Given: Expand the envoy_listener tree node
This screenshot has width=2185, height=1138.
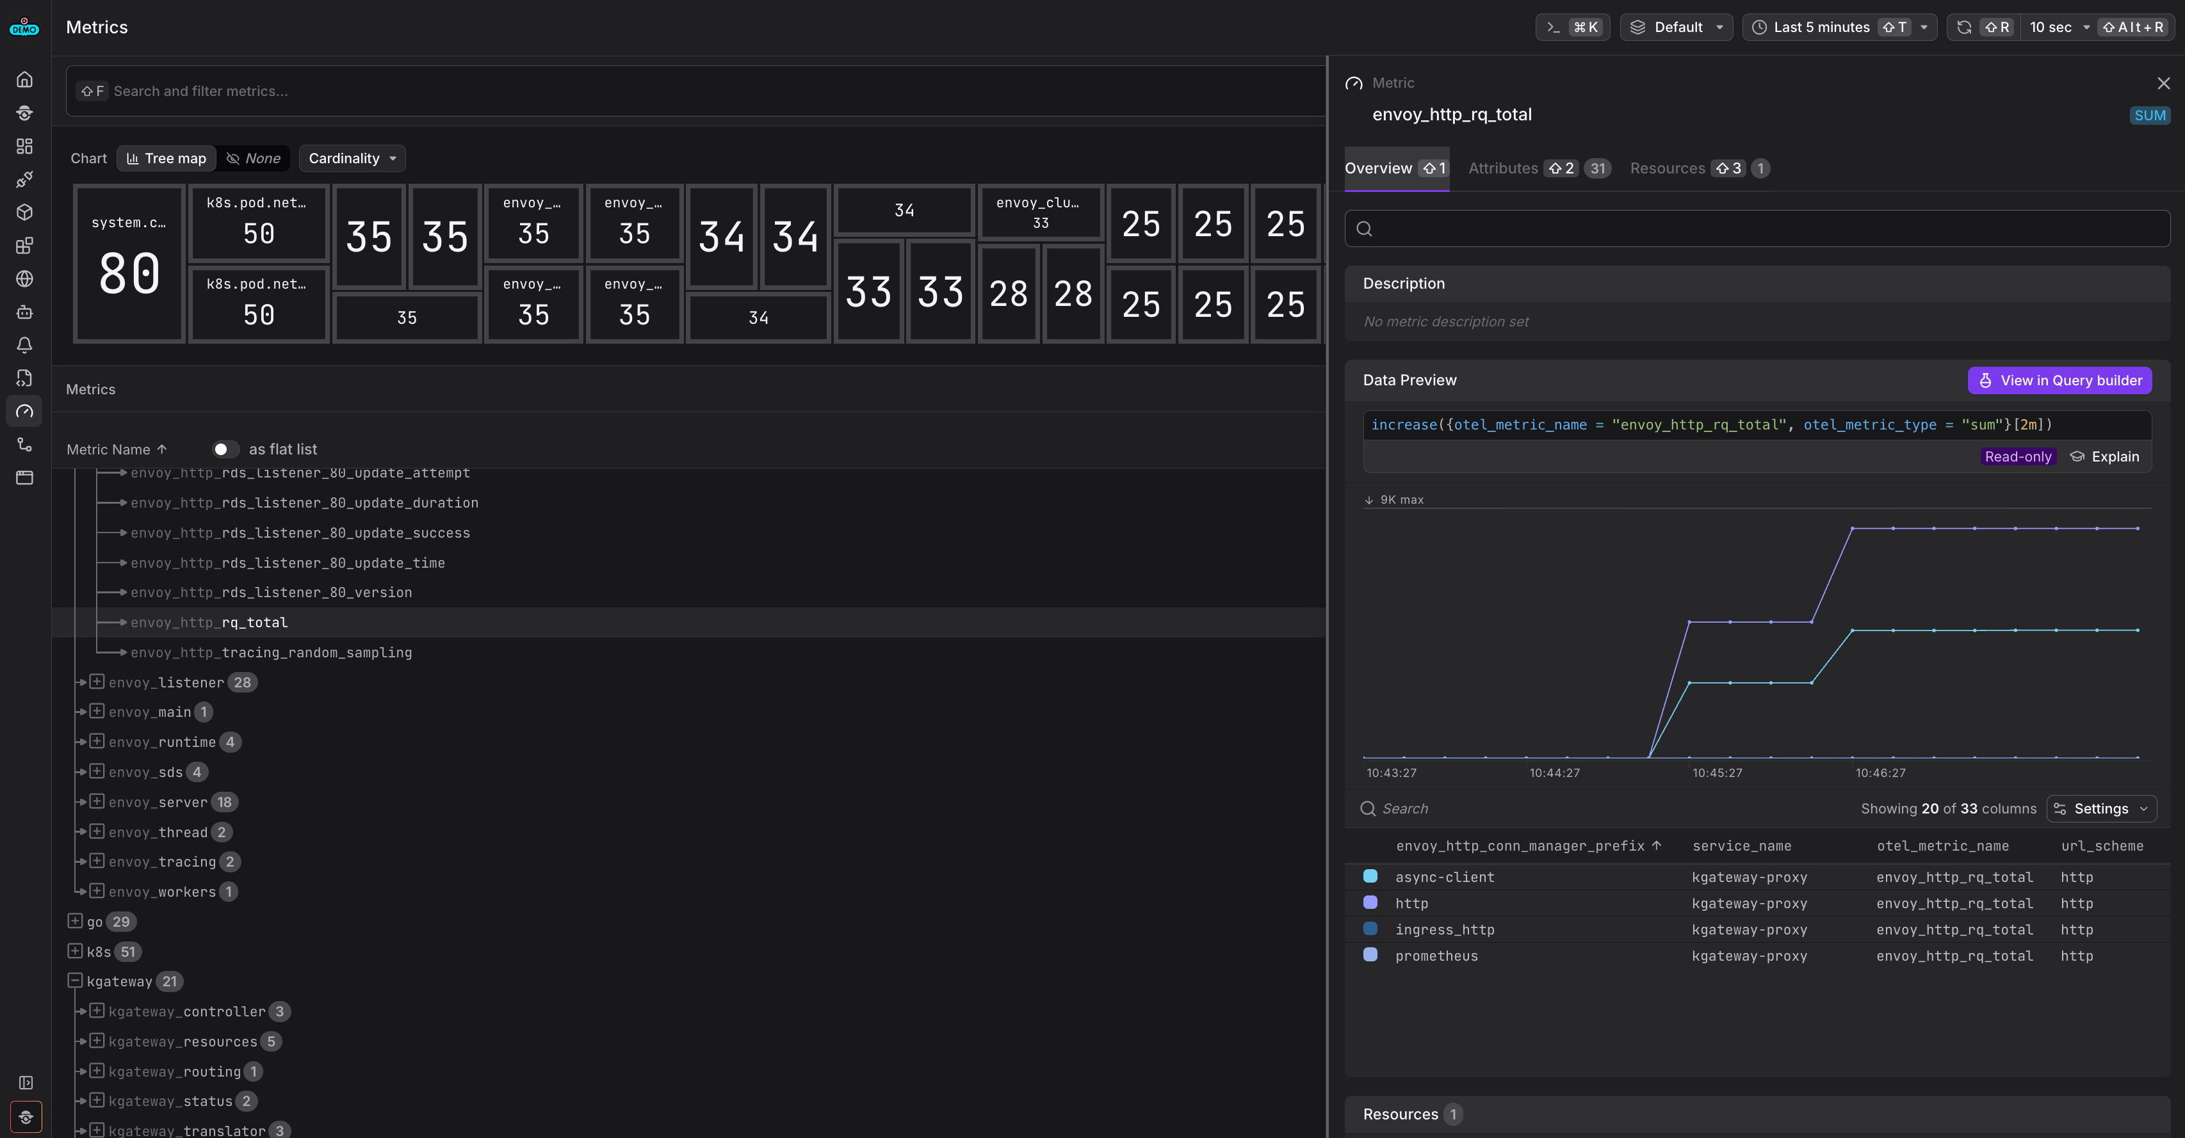Looking at the screenshot, I should [97, 682].
